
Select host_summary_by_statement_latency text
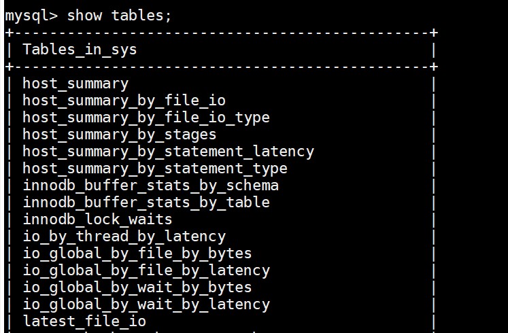169,152
